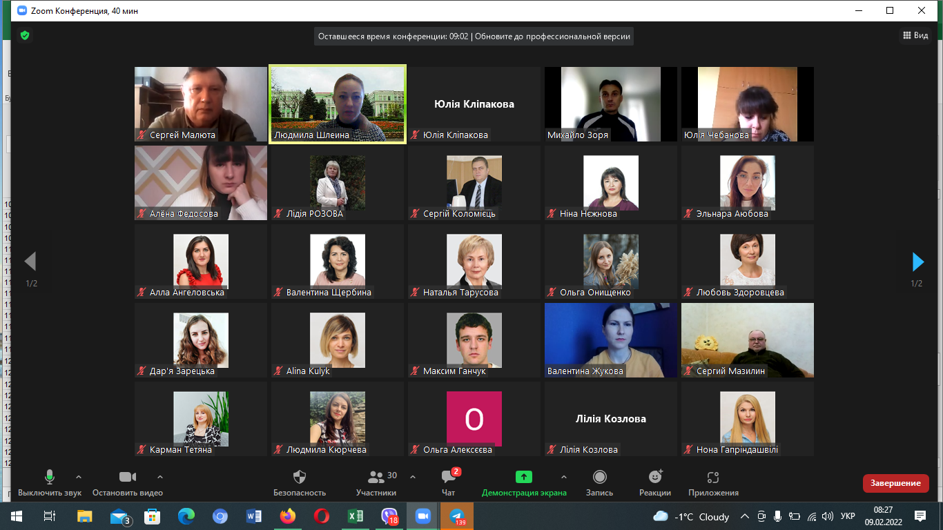Open Google Chrome from the taskbar

220,516
